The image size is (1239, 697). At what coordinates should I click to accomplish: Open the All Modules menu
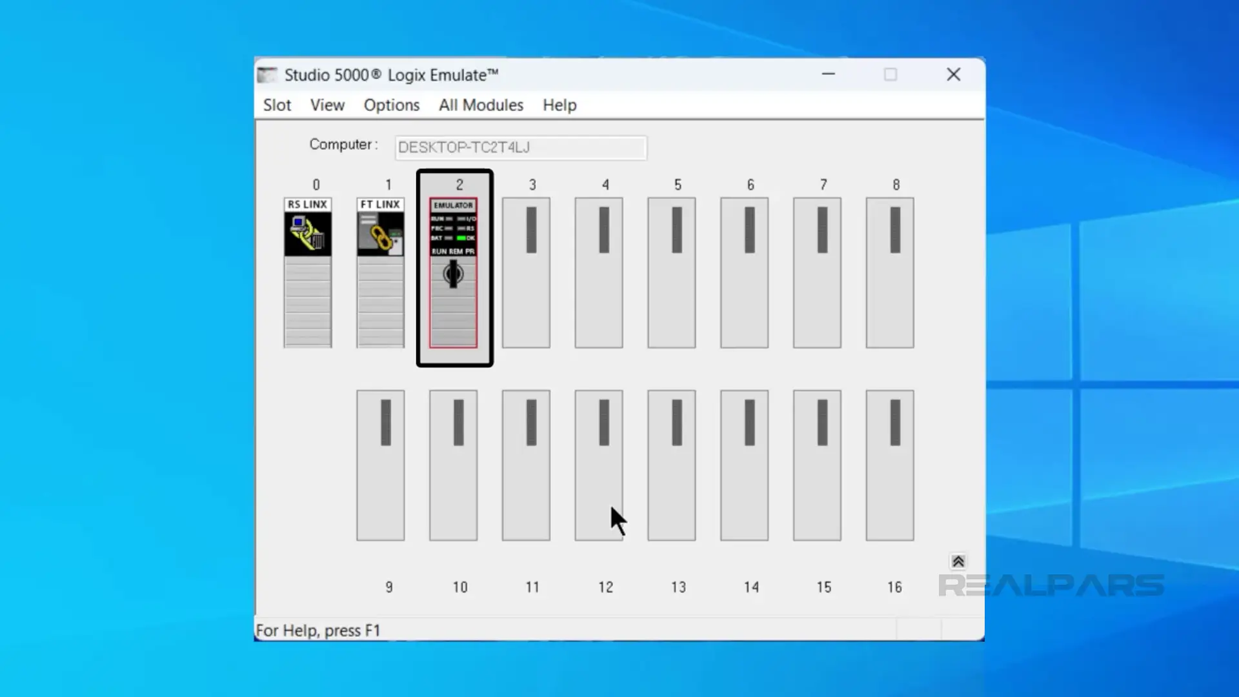(480, 105)
